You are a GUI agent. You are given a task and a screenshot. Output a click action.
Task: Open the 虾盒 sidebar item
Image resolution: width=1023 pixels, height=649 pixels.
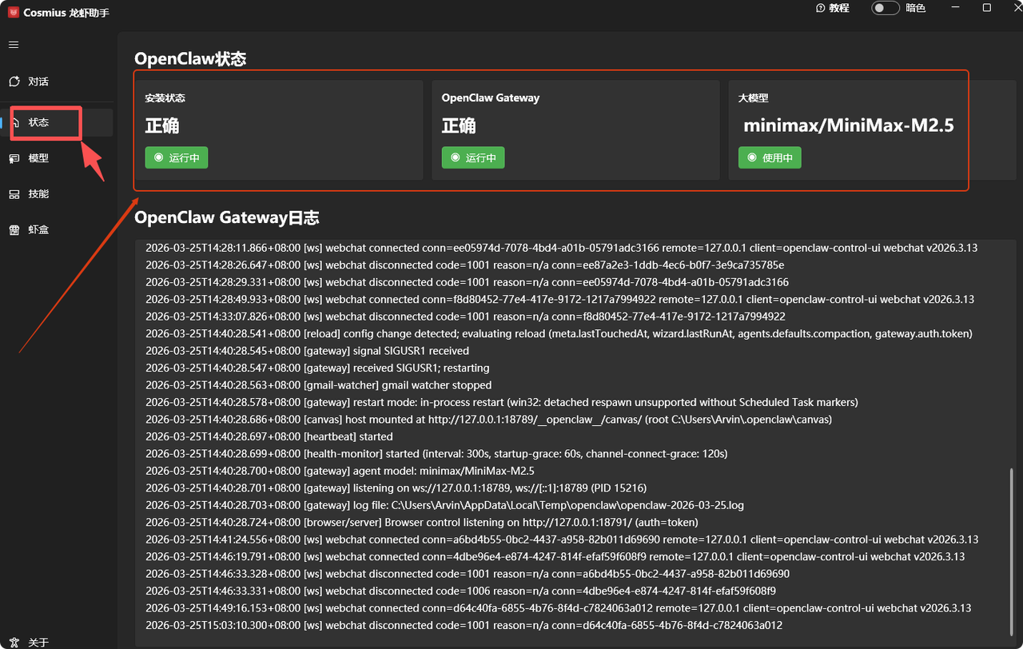point(57,230)
